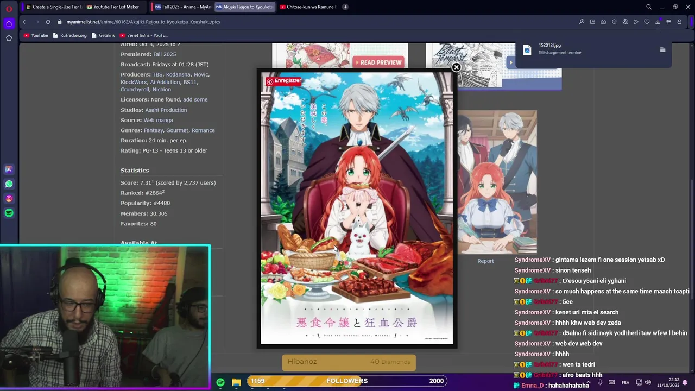Click the enlarged anime poster image

click(357, 209)
